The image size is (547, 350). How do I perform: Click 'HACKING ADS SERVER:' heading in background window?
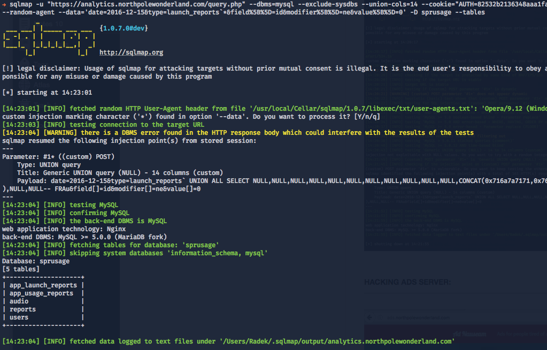(x=407, y=282)
